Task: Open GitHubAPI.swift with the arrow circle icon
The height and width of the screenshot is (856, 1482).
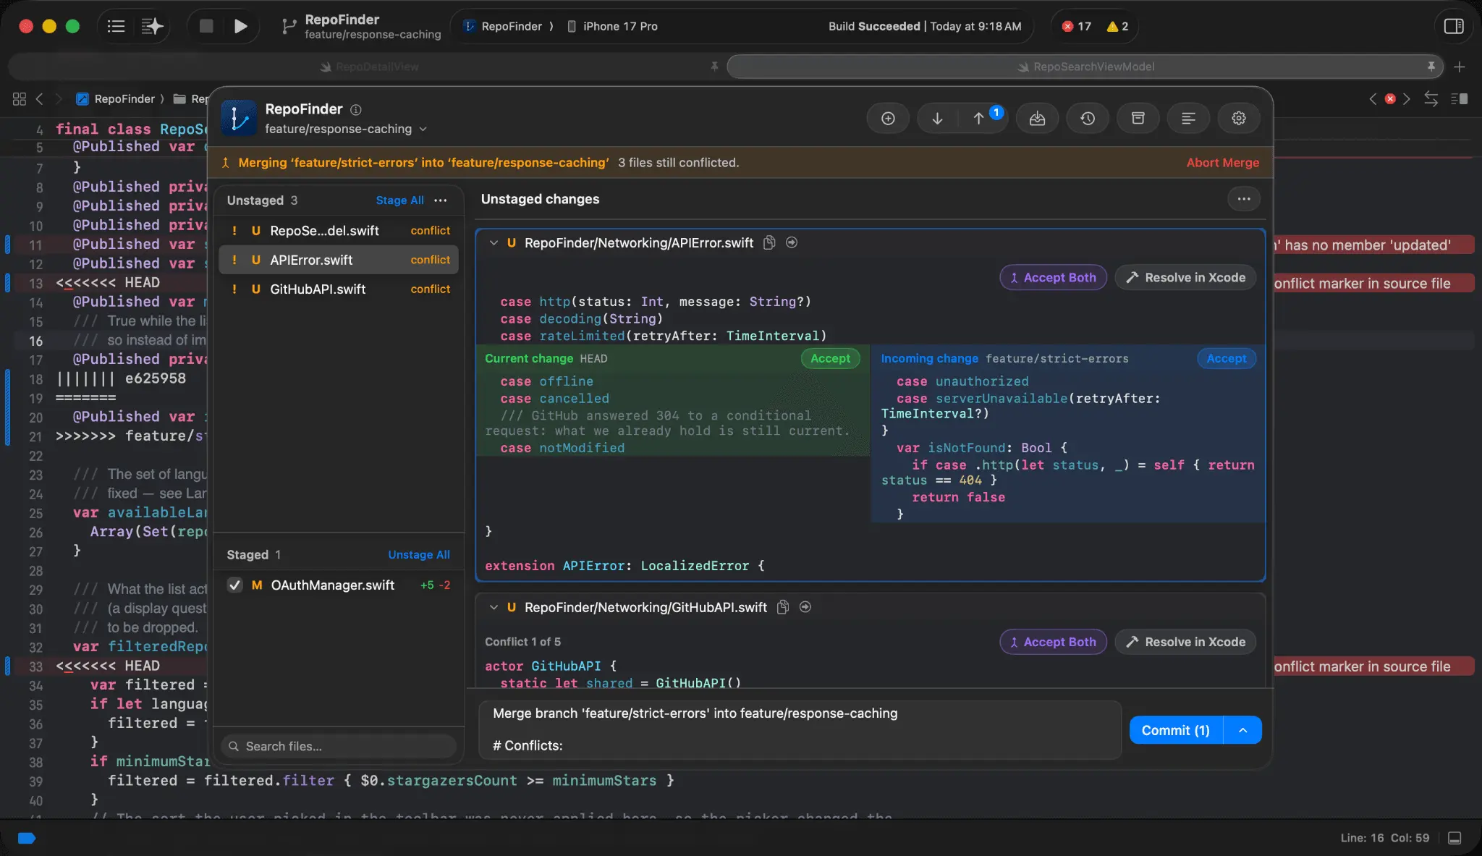Action: click(x=805, y=607)
